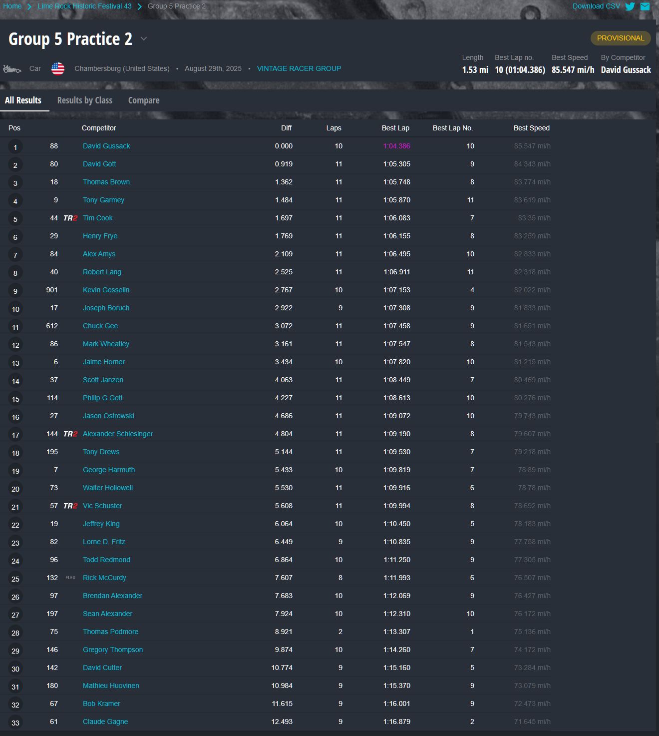This screenshot has height=736, width=659.
Task: Open the VINTAGE RACER GROUP link
Action: click(299, 68)
